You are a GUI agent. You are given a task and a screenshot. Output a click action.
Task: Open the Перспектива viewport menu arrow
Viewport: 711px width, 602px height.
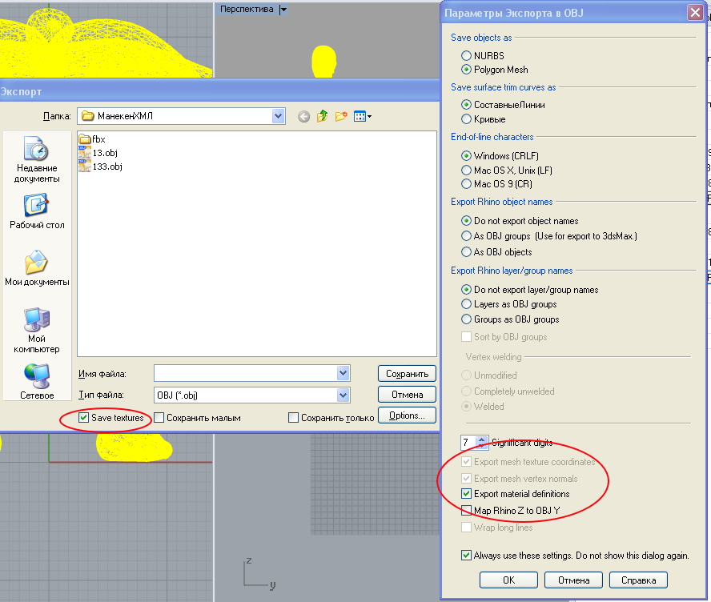coord(283,9)
